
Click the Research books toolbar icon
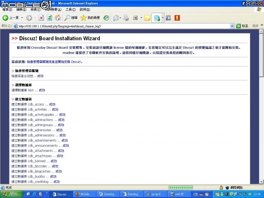tap(168, 18)
